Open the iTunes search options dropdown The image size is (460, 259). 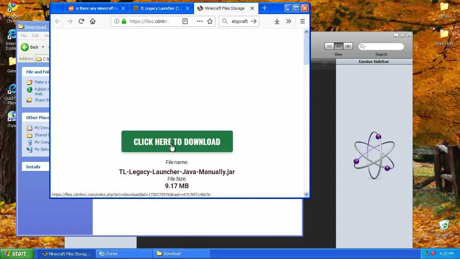click(363, 46)
